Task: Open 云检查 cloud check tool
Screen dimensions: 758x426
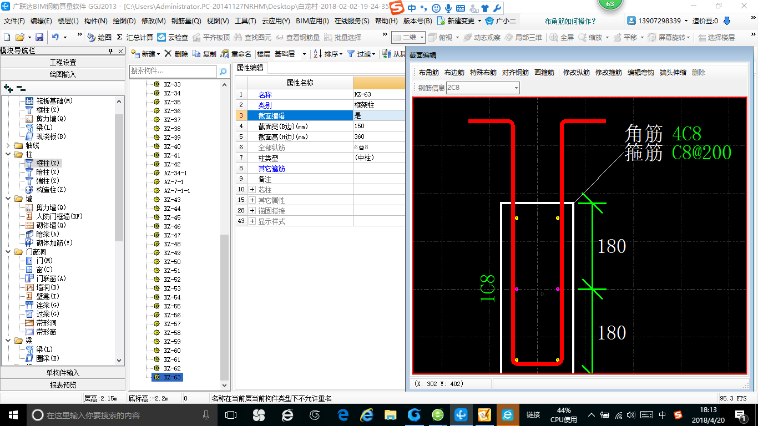Action: 173,37
